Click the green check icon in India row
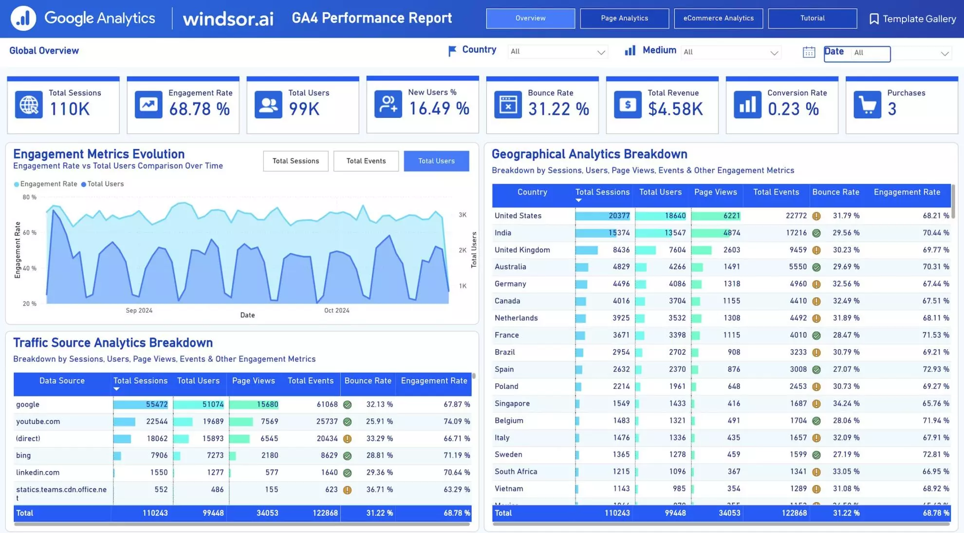The image size is (964, 533). 816,233
